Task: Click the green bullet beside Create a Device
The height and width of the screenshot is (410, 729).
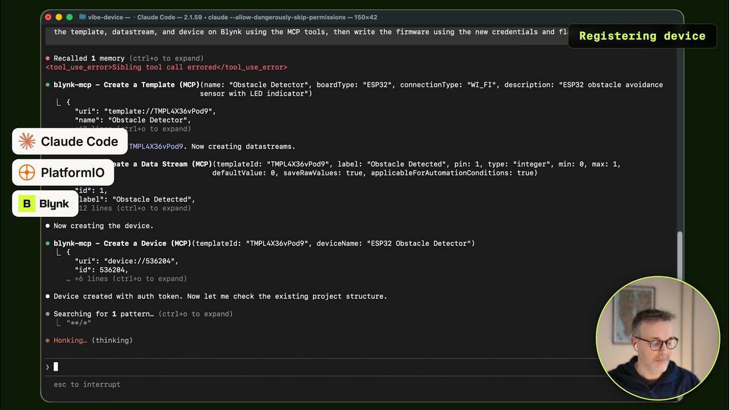Action: tap(48, 244)
